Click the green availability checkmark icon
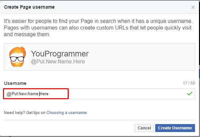 tap(190, 94)
